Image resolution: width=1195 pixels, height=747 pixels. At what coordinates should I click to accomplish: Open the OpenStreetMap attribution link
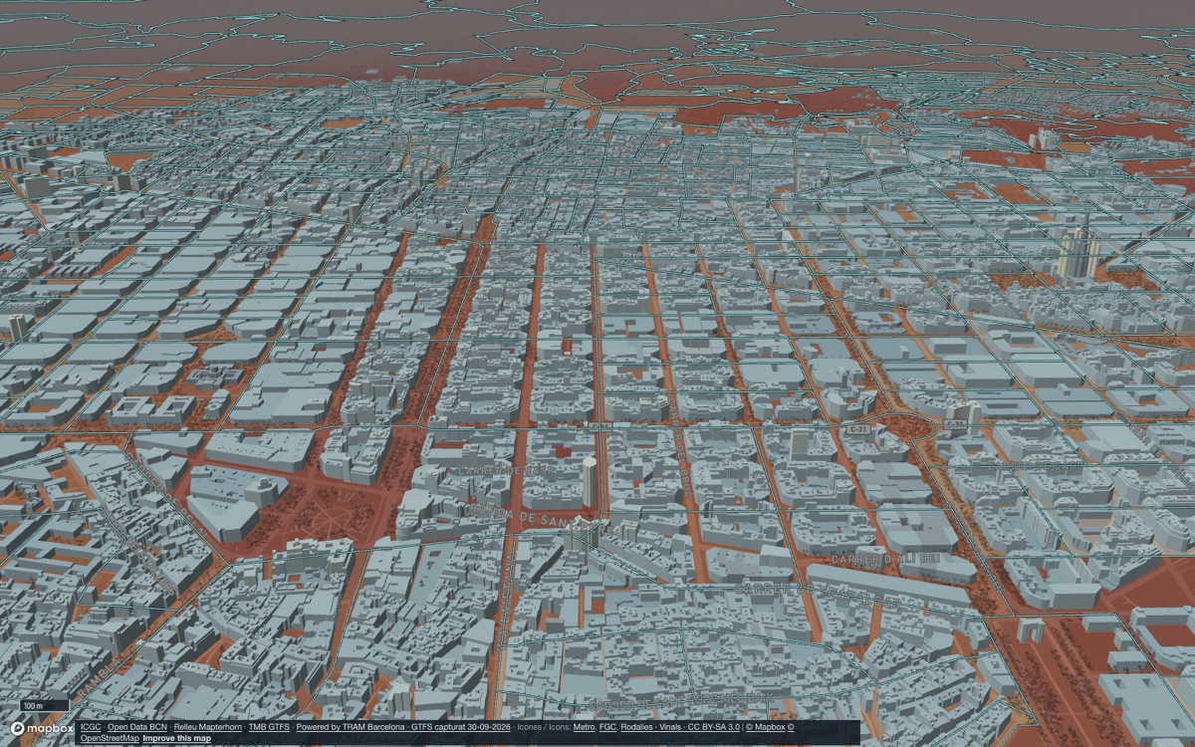(110, 738)
